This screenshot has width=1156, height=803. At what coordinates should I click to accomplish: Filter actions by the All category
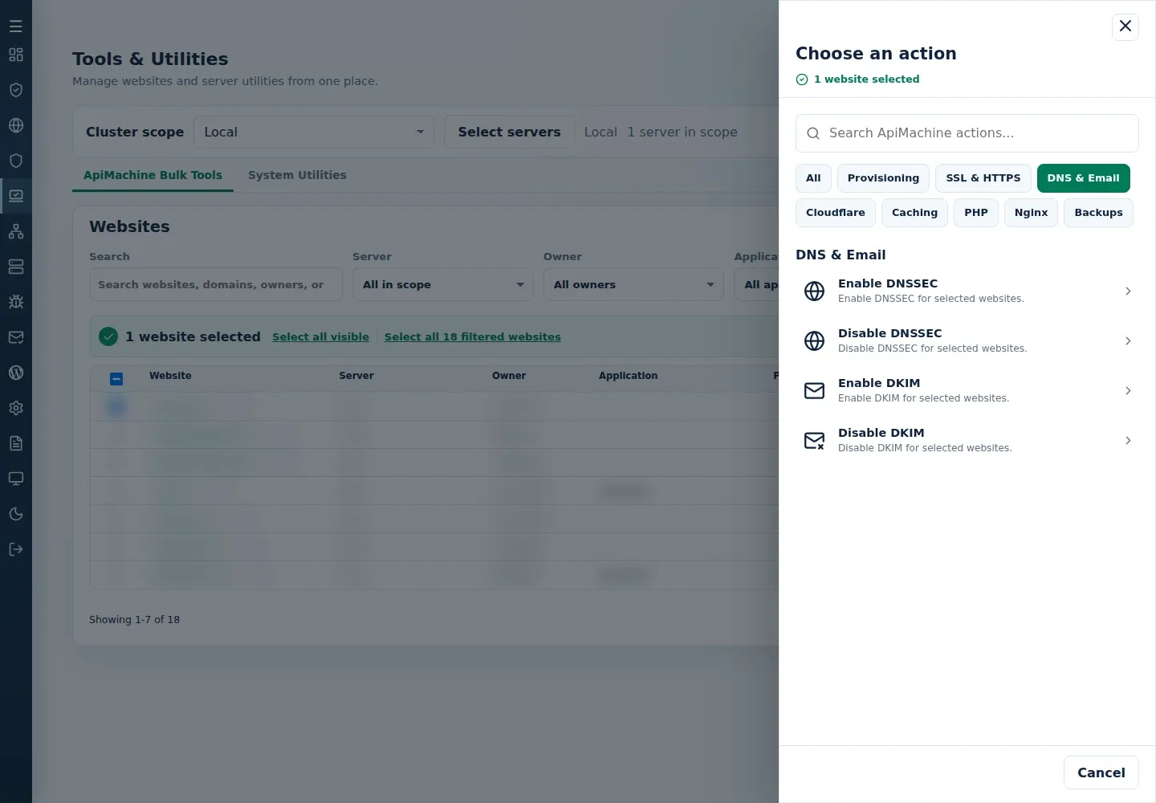[813, 178]
